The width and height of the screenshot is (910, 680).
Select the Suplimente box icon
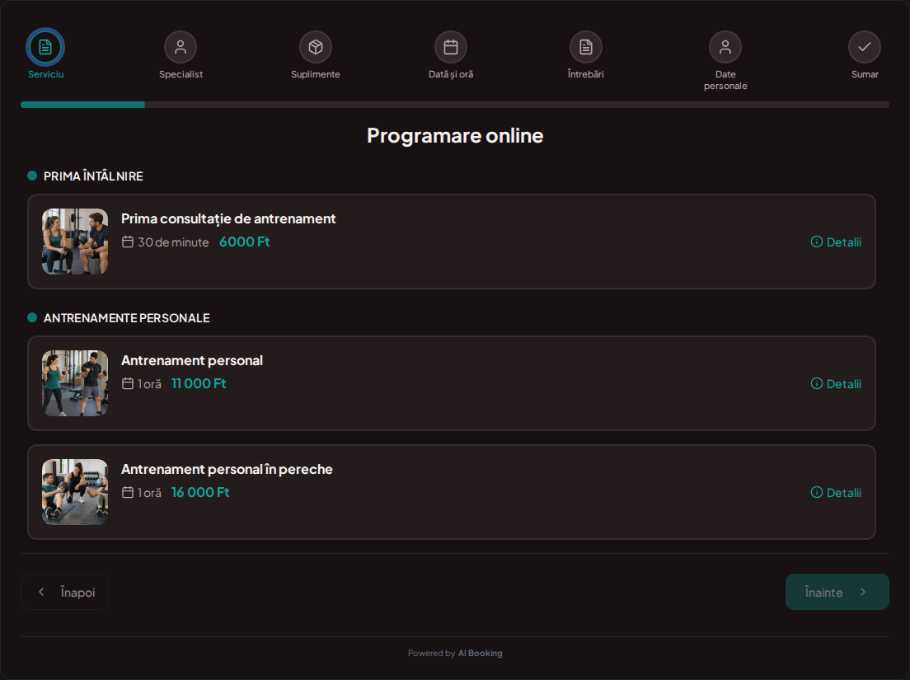(316, 47)
